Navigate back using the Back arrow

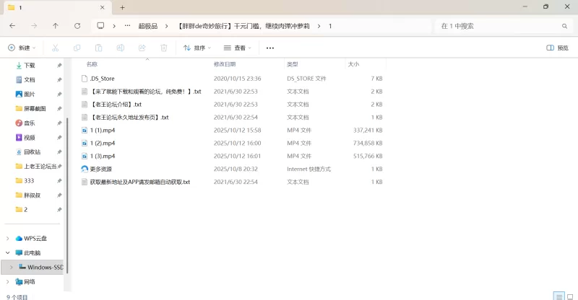click(12, 26)
